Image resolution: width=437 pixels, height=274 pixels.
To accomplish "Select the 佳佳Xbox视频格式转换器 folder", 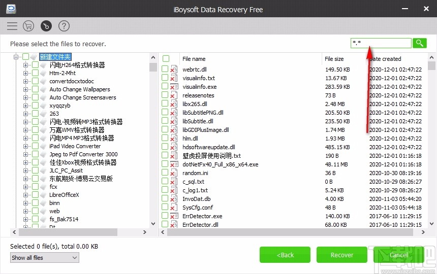I will tap(83, 162).
